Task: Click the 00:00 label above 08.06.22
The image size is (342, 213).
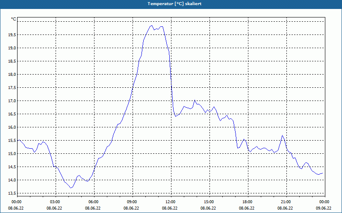Action: tap(17, 202)
